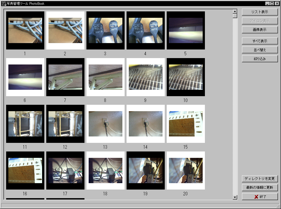Select thumbnail 18 with power adapter
Image resolution: width=281 pixels, height=209 pixels.
(105, 170)
